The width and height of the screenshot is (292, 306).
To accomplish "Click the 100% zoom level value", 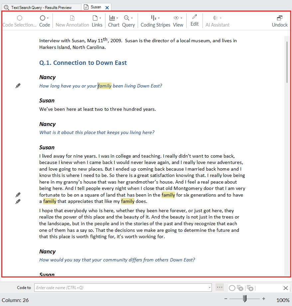I will [283, 300].
